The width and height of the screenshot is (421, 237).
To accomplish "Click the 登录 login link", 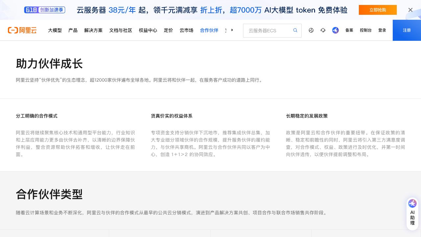I will (382, 30).
